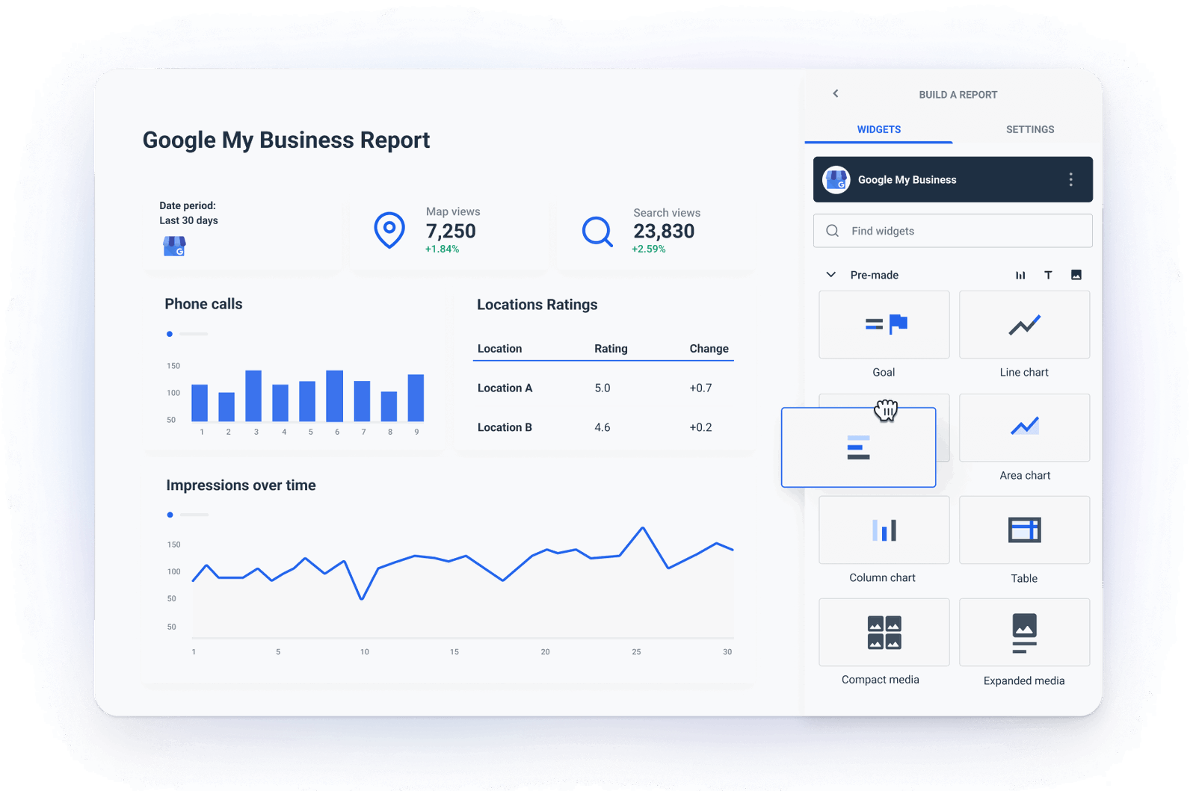
Task: Click the Search views magnifier icon
Action: (x=597, y=232)
